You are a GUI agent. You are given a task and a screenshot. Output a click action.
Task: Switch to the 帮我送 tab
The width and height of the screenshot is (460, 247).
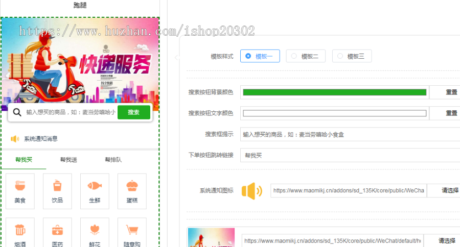tap(68, 160)
